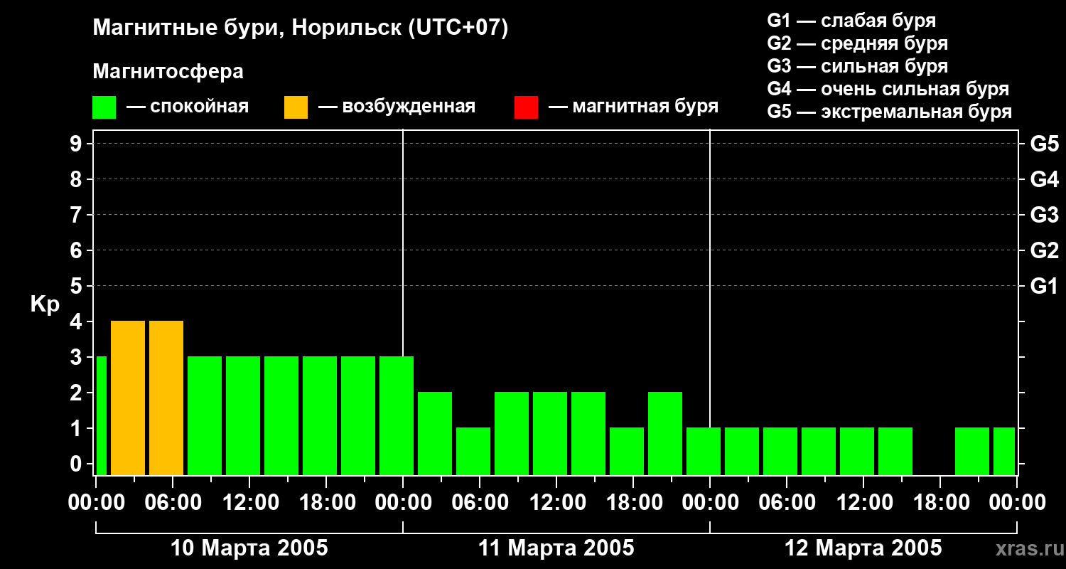The width and height of the screenshot is (1066, 569).
Task: Select green Kp 3 bar for 16:00–19:00, 10 Марта
Action: 320,415
